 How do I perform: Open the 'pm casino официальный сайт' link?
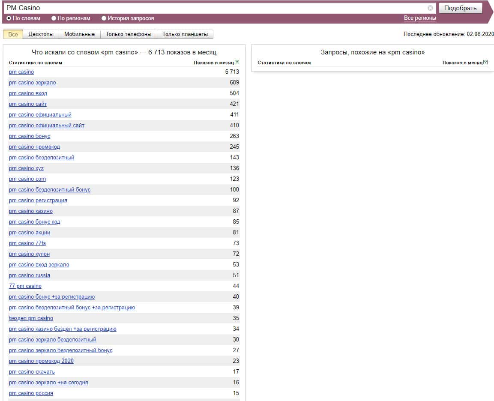46,126
